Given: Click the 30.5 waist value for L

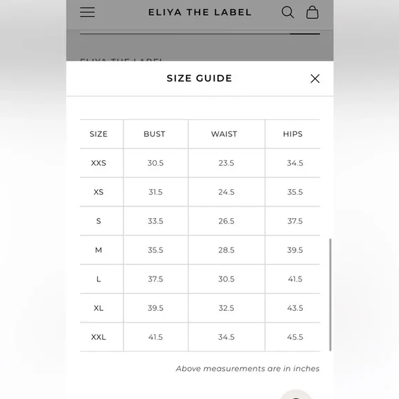Looking at the screenshot, I should 226,279.
